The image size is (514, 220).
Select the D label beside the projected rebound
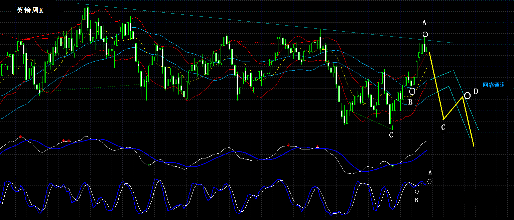(476, 91)
